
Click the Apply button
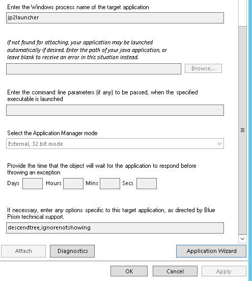tap(224, 271)
